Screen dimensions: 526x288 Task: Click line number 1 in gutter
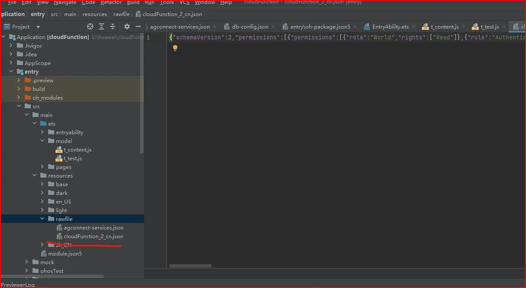(148, 38)
